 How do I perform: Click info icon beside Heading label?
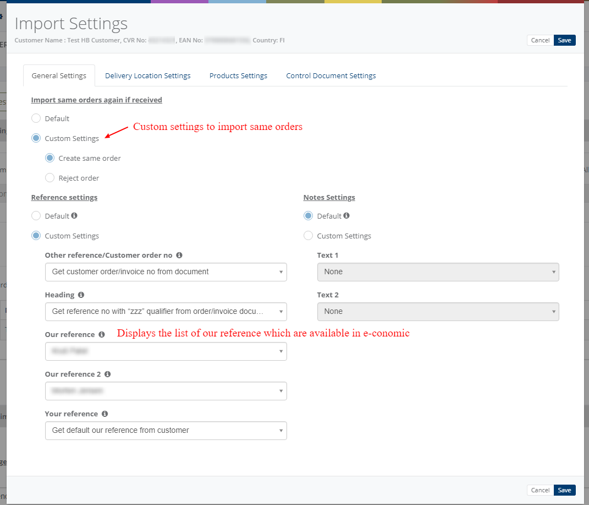(x=81, y=295)
